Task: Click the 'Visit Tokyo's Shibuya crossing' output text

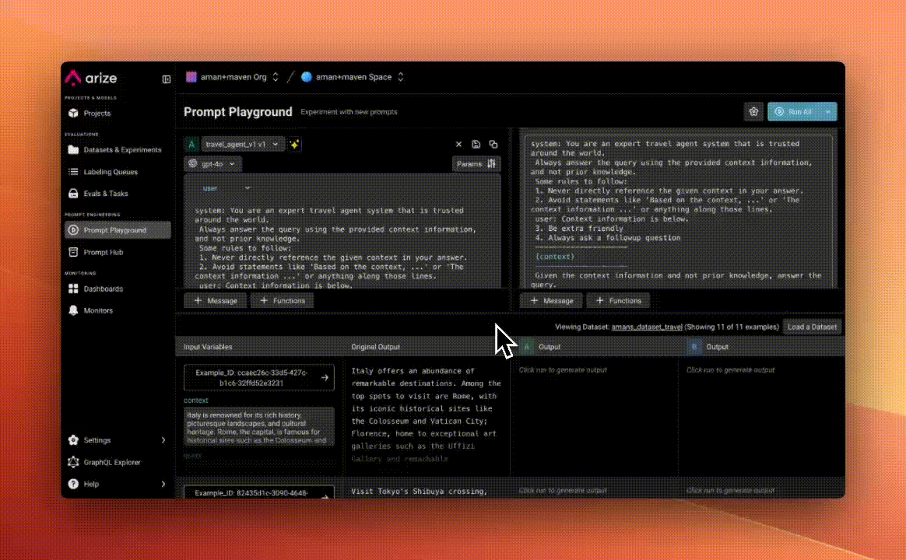Action: [x=420, y=492]
